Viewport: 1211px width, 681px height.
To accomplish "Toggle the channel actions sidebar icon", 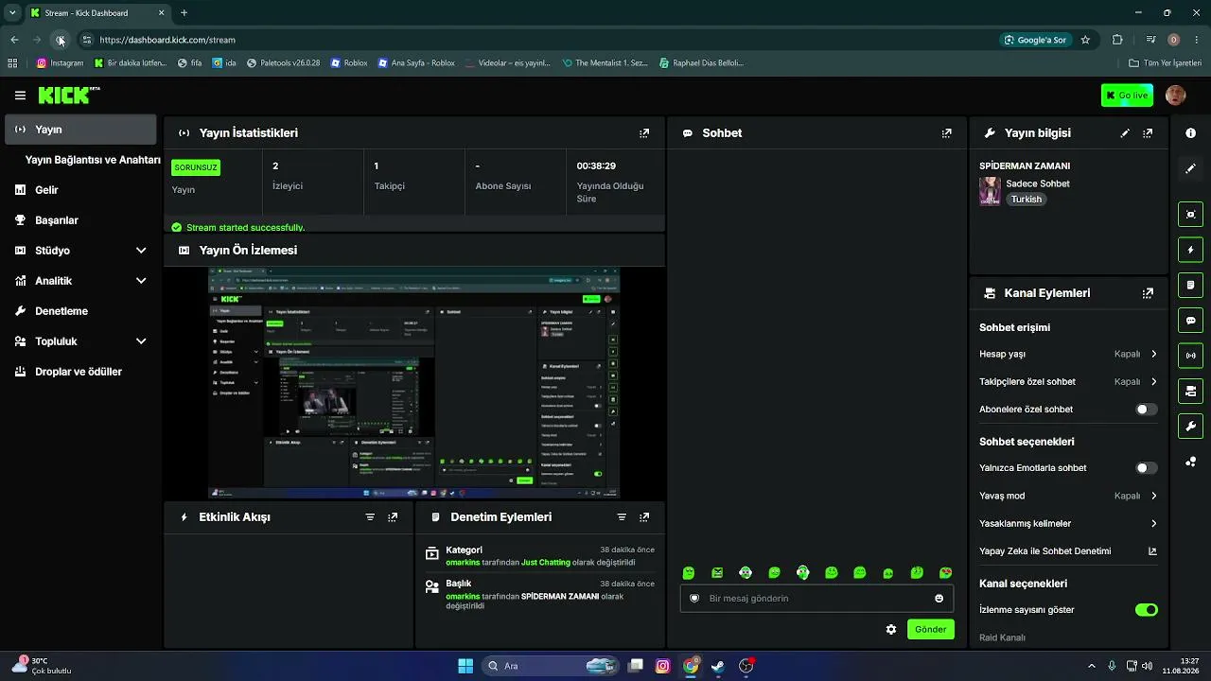I will tap(1190, 391).
